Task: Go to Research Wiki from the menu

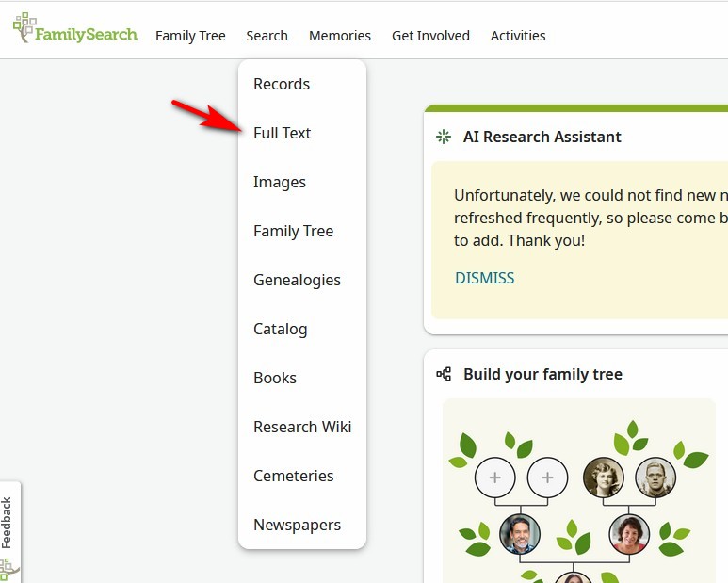Action: pos(302,427)
